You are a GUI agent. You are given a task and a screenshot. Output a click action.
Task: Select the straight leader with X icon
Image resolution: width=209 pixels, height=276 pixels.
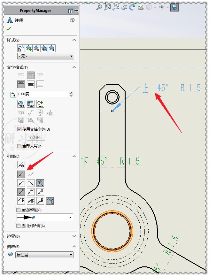click(x=21, y=192)
